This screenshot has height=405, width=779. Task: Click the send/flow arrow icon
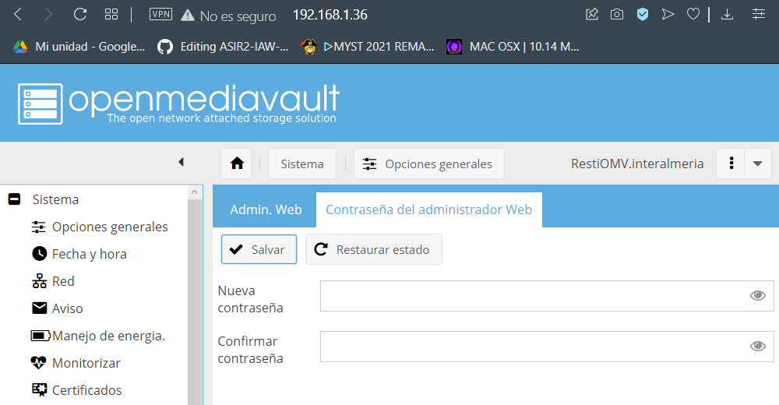(x=668, y=15)
